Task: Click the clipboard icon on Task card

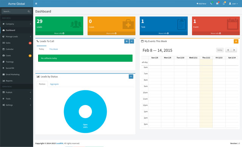Action: point(181,24)
